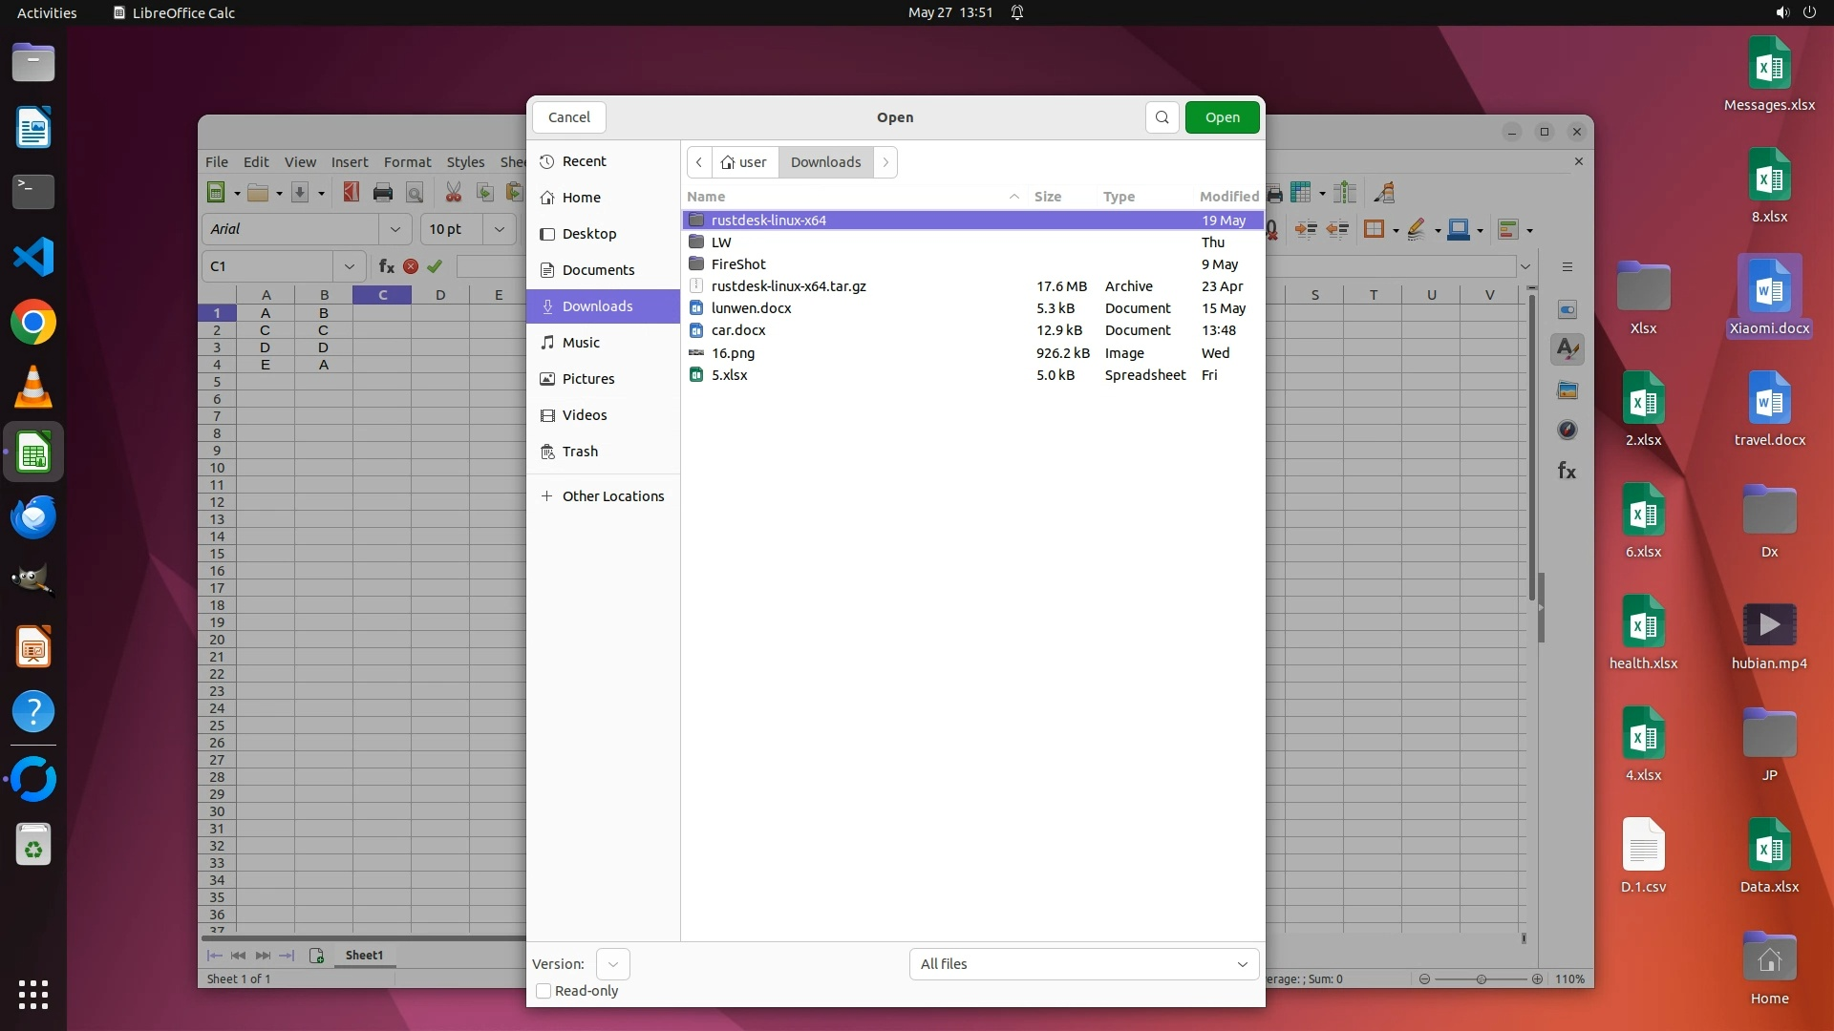This screenshot has height=1031, width=1834.
Task: Click the Cut scissors icon
Action: [454, 193]
